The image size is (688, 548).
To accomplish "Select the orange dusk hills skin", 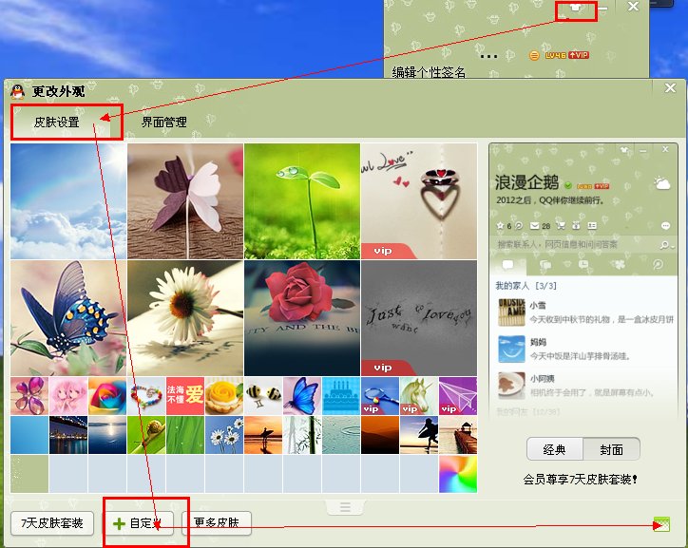I will [380, 435].
